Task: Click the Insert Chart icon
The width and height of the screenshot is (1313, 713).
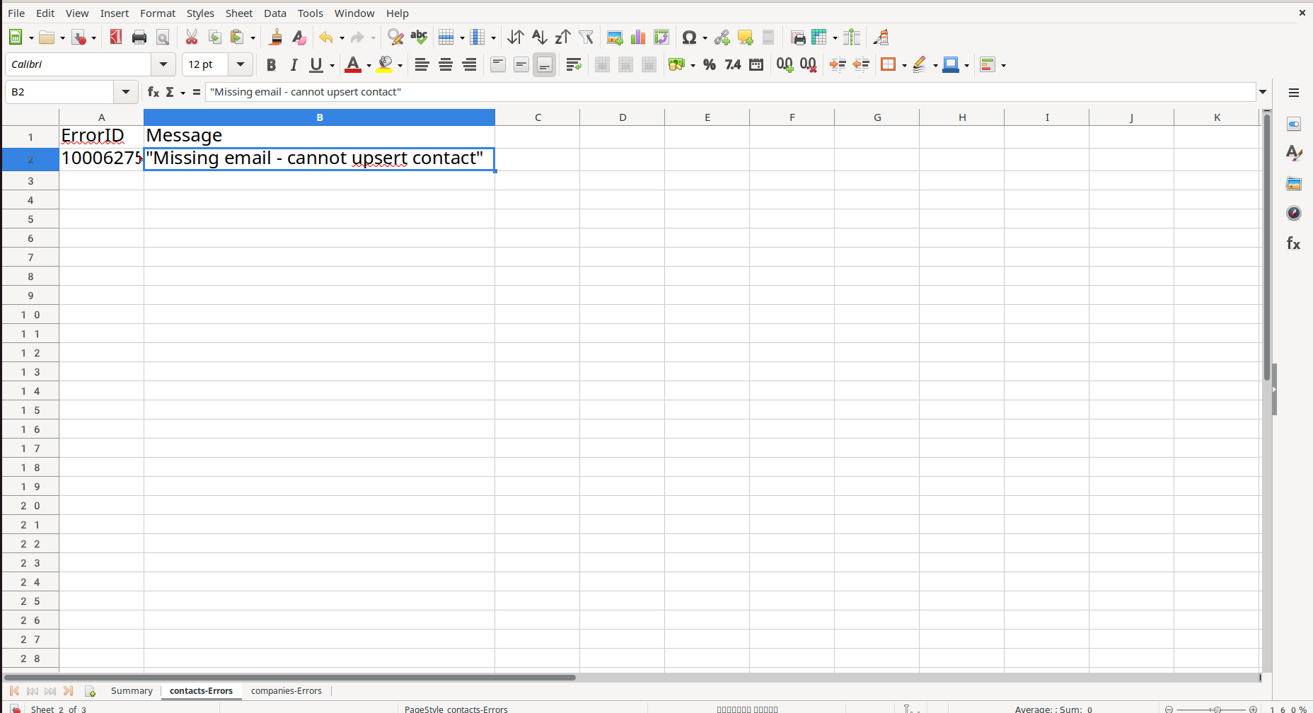Action: pos(638,37)
